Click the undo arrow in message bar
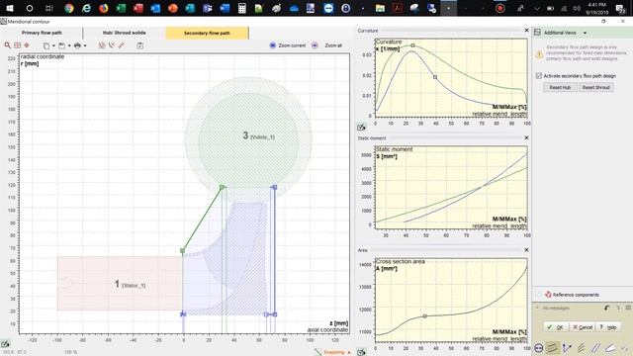The height and width of the screenshot is (356, 633). [606, 308]
